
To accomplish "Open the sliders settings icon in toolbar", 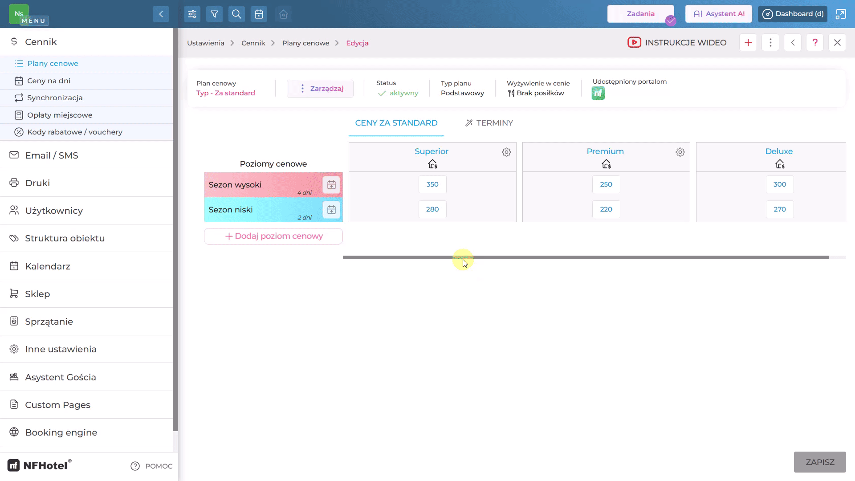I will tap(192, 14).
